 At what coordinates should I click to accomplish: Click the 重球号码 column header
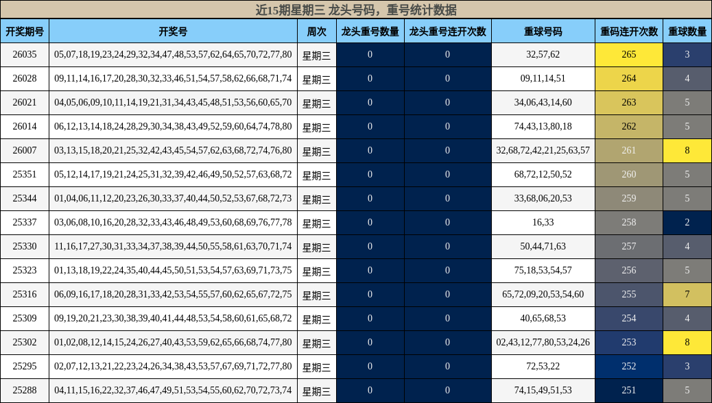(x=543, y=32)
